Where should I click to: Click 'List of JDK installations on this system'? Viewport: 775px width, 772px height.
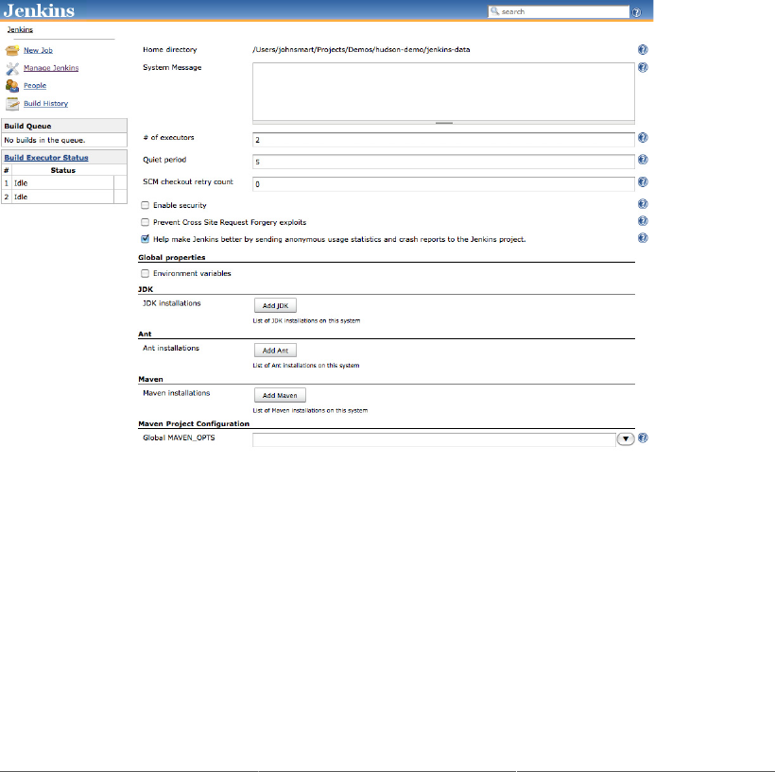click(x=306, y=320)
